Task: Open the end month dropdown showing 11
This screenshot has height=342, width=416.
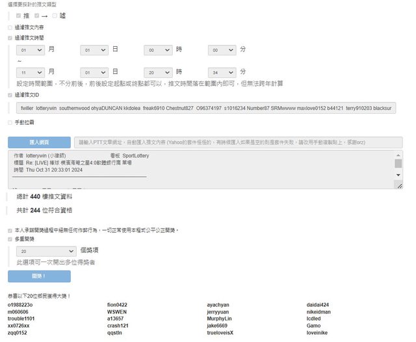Action: pyautogui.click(x=31, y=72)
